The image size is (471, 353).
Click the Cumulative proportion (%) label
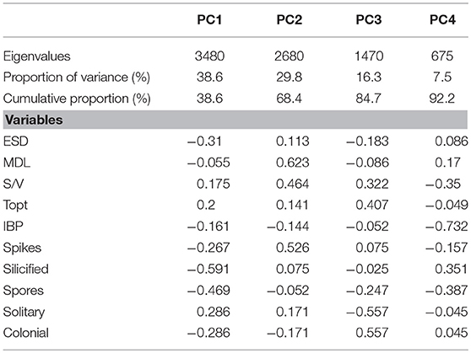click(77, 99)
